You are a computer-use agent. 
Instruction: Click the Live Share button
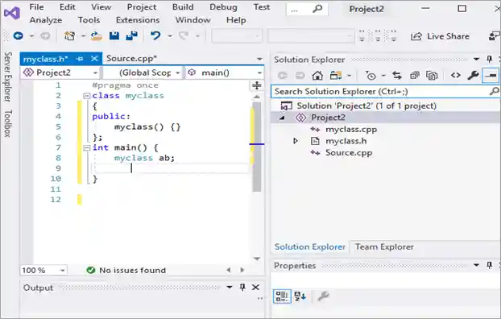tap(440, 36)
